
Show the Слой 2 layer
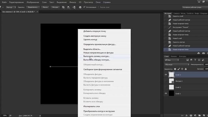(x=166, y=87)
